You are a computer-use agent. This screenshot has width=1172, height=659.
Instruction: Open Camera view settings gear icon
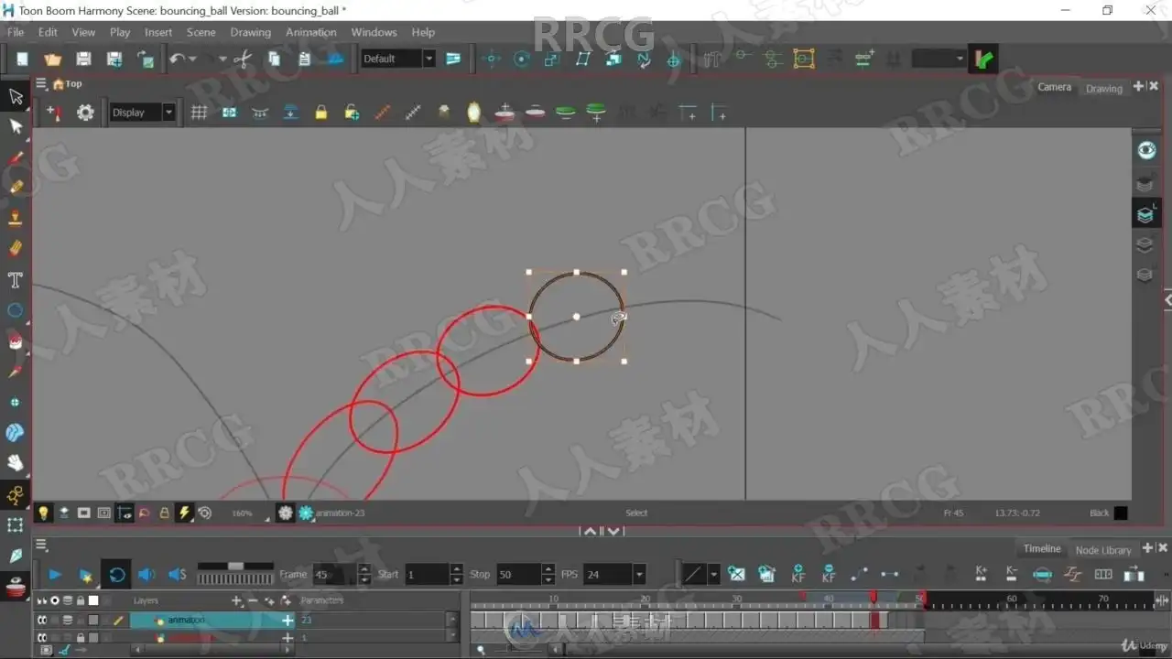click(x=85, y=113)
